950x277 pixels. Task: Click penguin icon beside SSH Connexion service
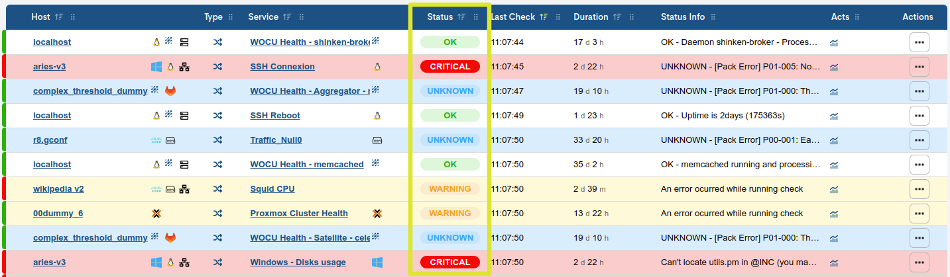pos(377,66)
